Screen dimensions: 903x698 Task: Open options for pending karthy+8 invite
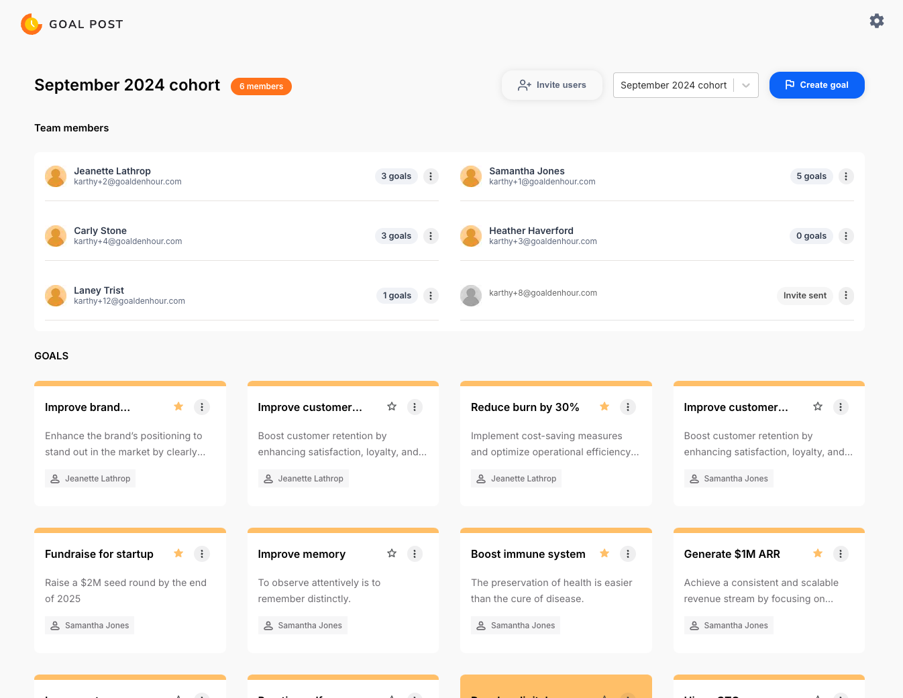pos(845,296)
